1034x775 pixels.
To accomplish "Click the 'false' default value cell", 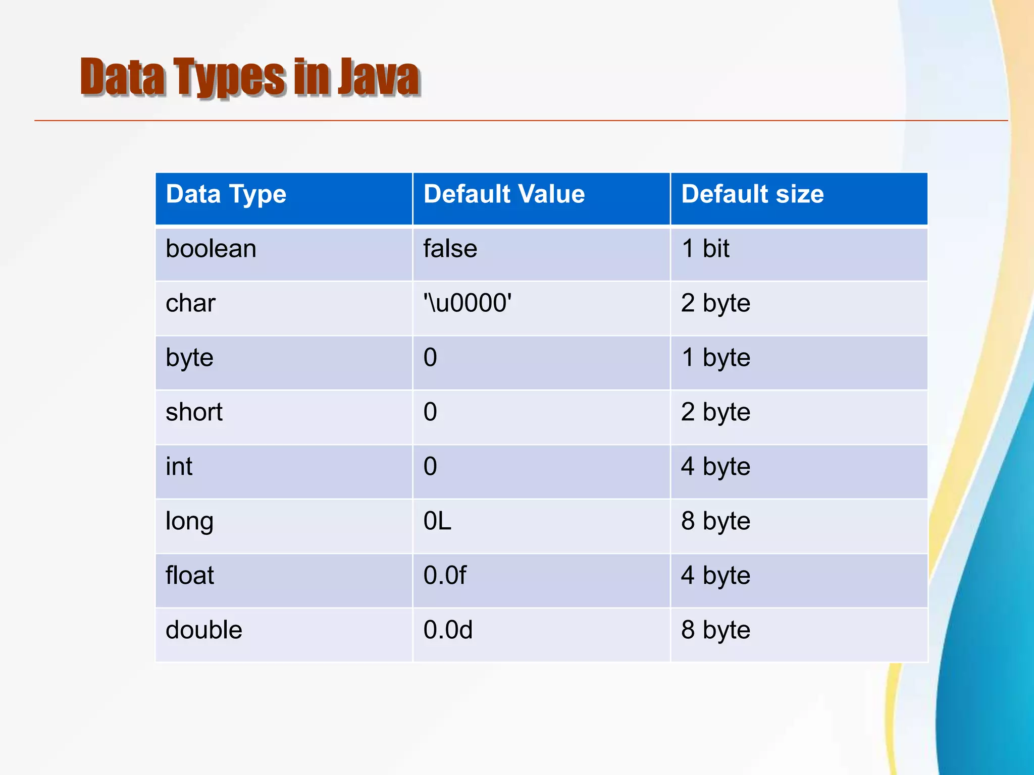I will (x=450, y=249).
